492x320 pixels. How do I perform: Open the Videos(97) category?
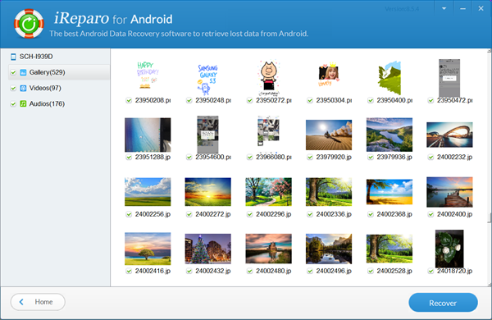click(x=45, y=89)
